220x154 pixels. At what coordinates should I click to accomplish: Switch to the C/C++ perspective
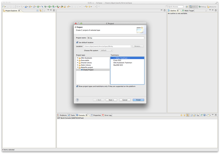[193, 7]
